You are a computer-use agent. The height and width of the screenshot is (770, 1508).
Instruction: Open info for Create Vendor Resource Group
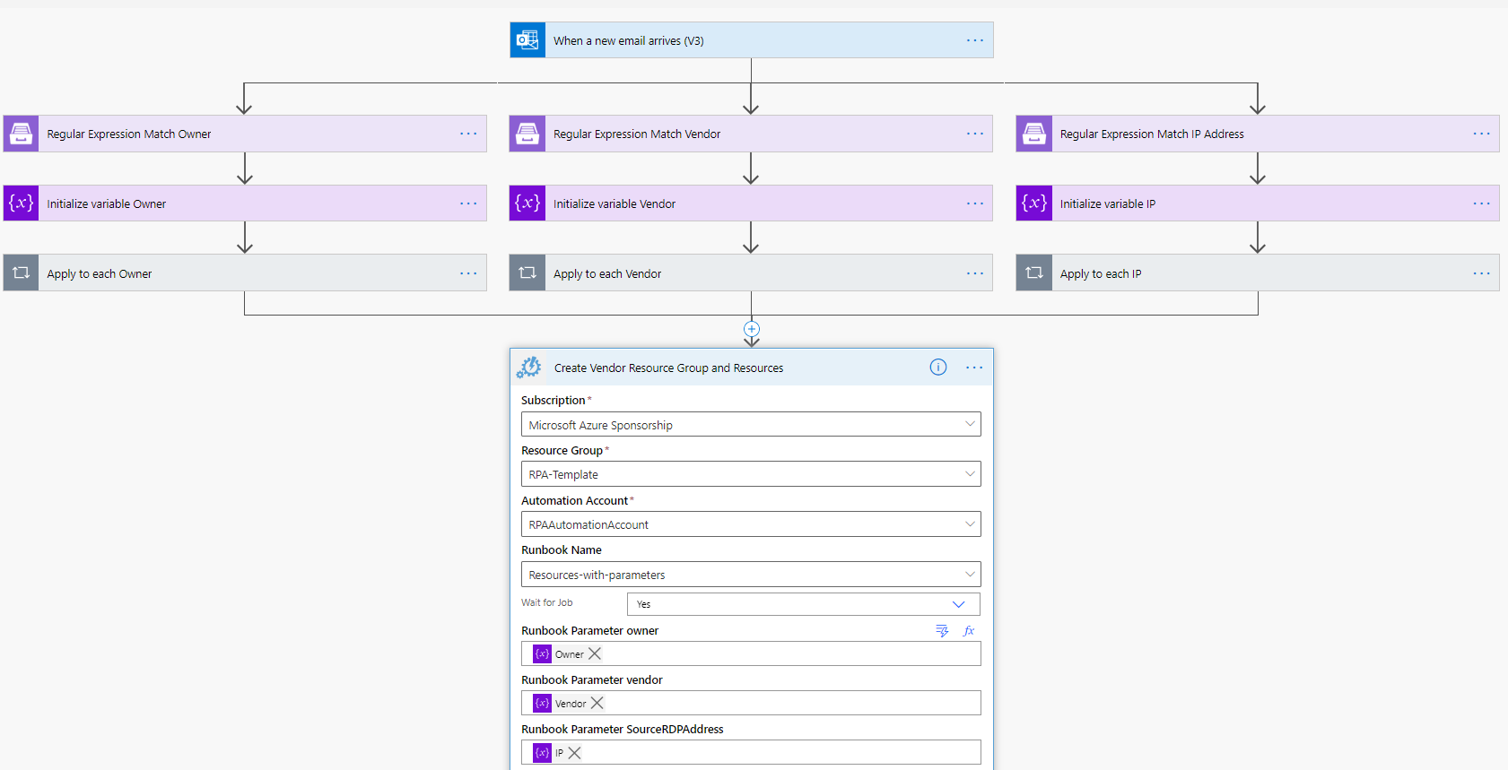(x=937, y=368)
